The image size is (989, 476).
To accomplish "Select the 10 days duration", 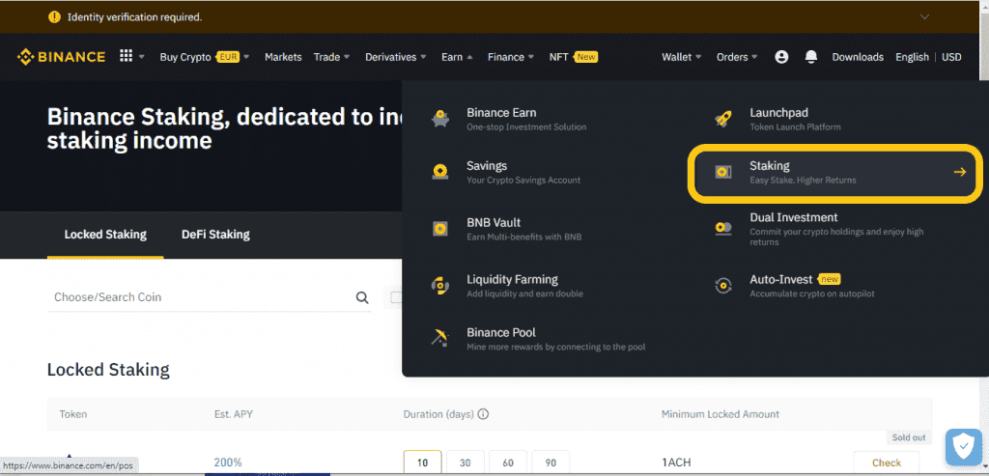I will pos(423,462).
